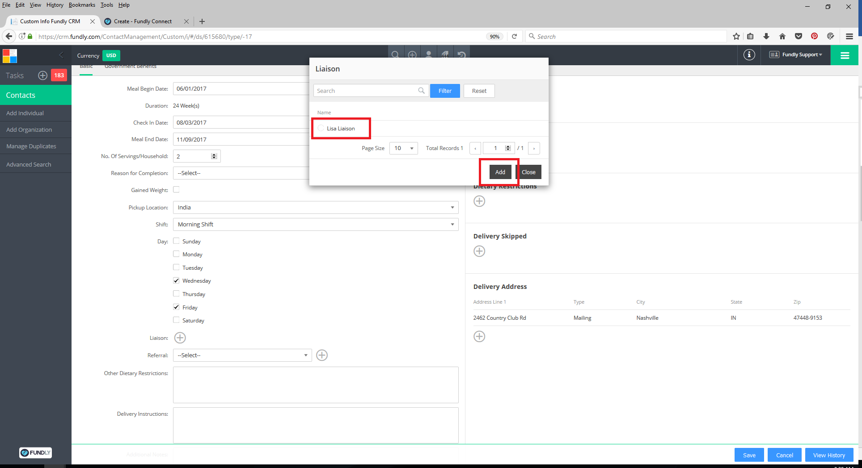Go to next page in Liaison dialog
862x468 pixels.
click(534, 148)
